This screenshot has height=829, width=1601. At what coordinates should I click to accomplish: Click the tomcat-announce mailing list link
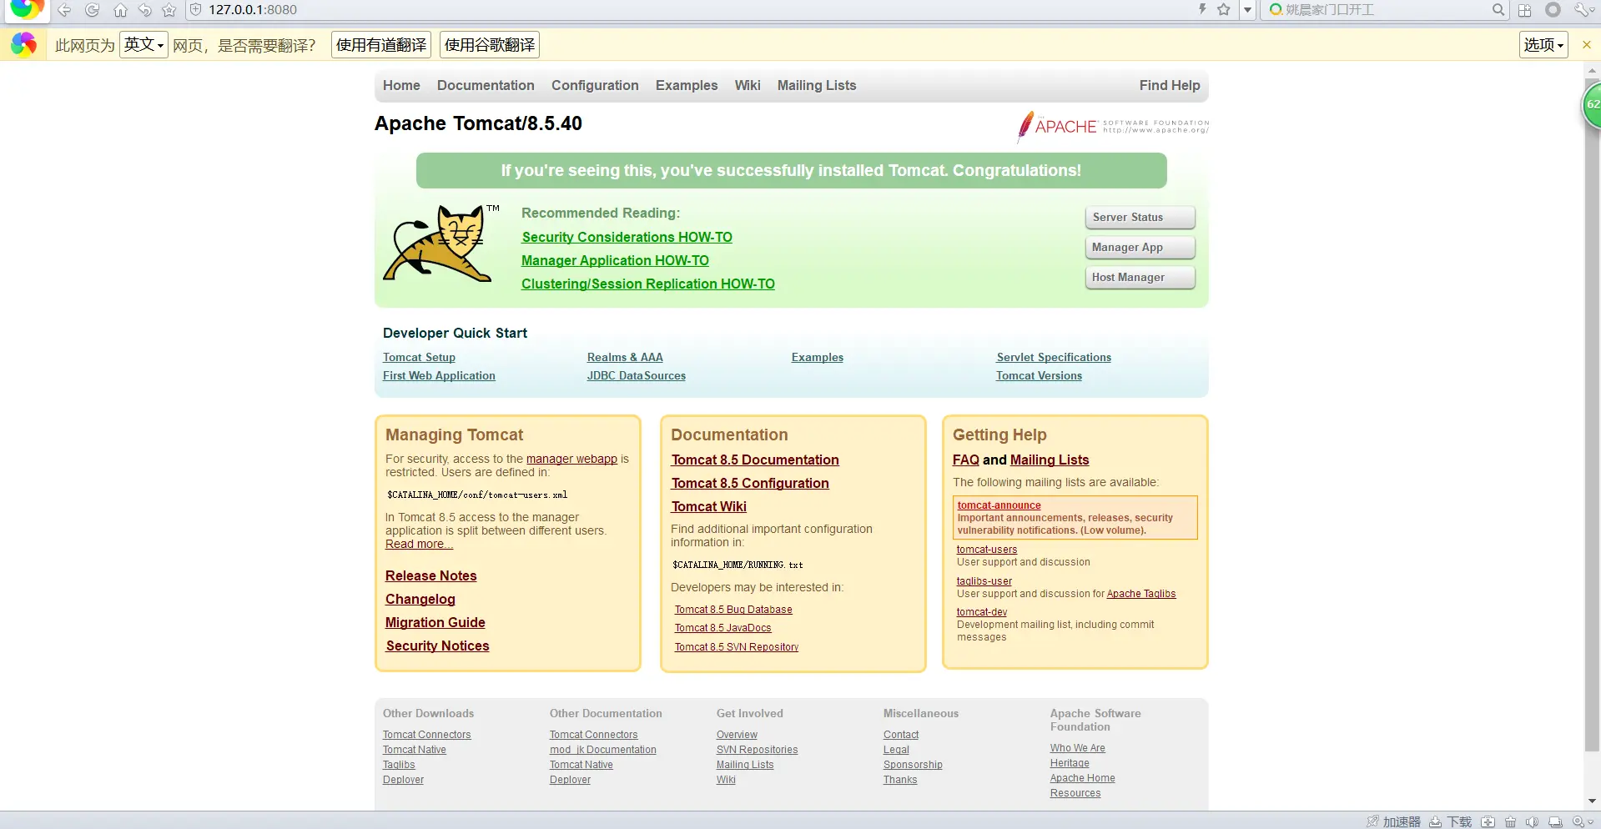[999, 505]
